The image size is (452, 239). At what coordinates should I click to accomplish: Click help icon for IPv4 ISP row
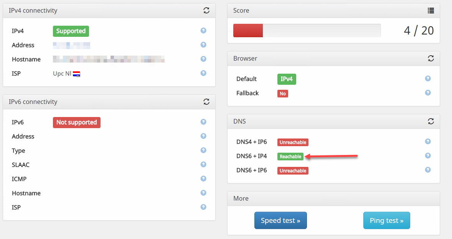pyautogui.click(x=203, y=73)
